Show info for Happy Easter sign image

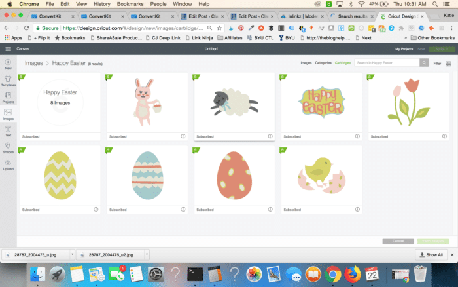(357, 136)
